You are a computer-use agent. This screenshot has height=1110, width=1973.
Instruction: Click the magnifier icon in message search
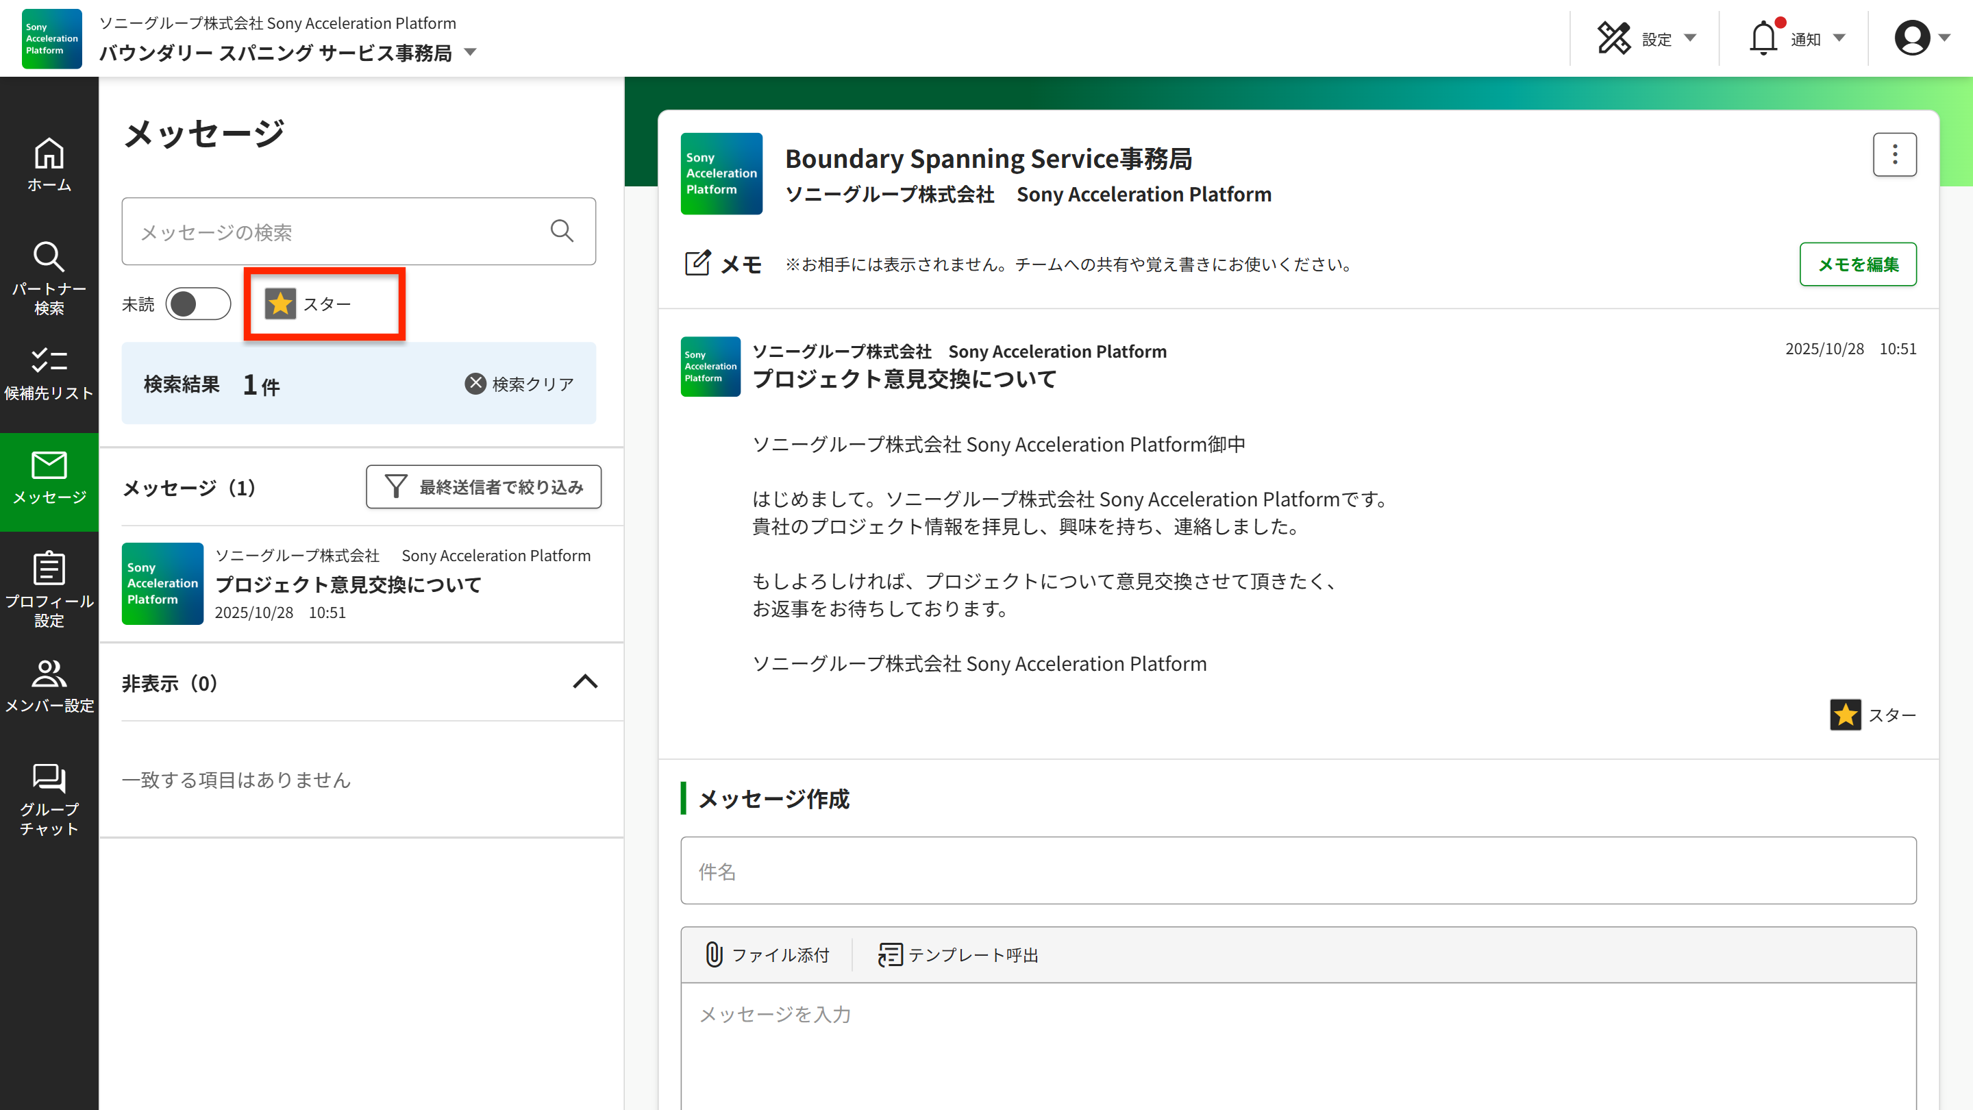562,231
